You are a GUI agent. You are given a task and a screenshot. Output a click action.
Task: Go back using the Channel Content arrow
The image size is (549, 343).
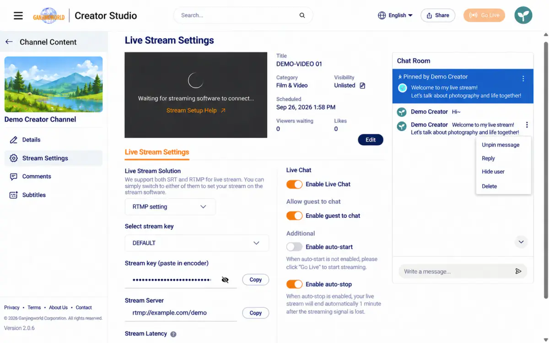pos(9,42)
